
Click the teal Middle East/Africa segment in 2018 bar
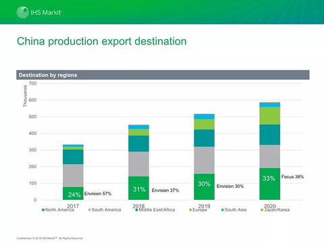tap(138, 144)
